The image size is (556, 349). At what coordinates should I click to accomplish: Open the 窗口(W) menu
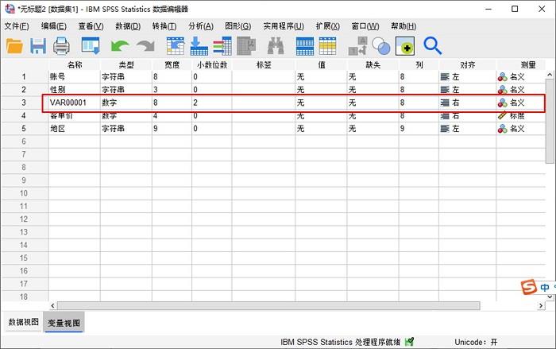(365, 26)
